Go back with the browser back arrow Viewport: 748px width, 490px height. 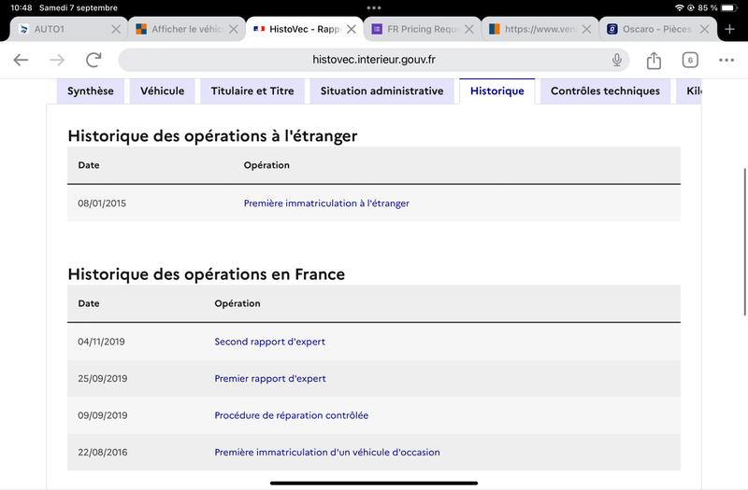[x=21, y=60]
